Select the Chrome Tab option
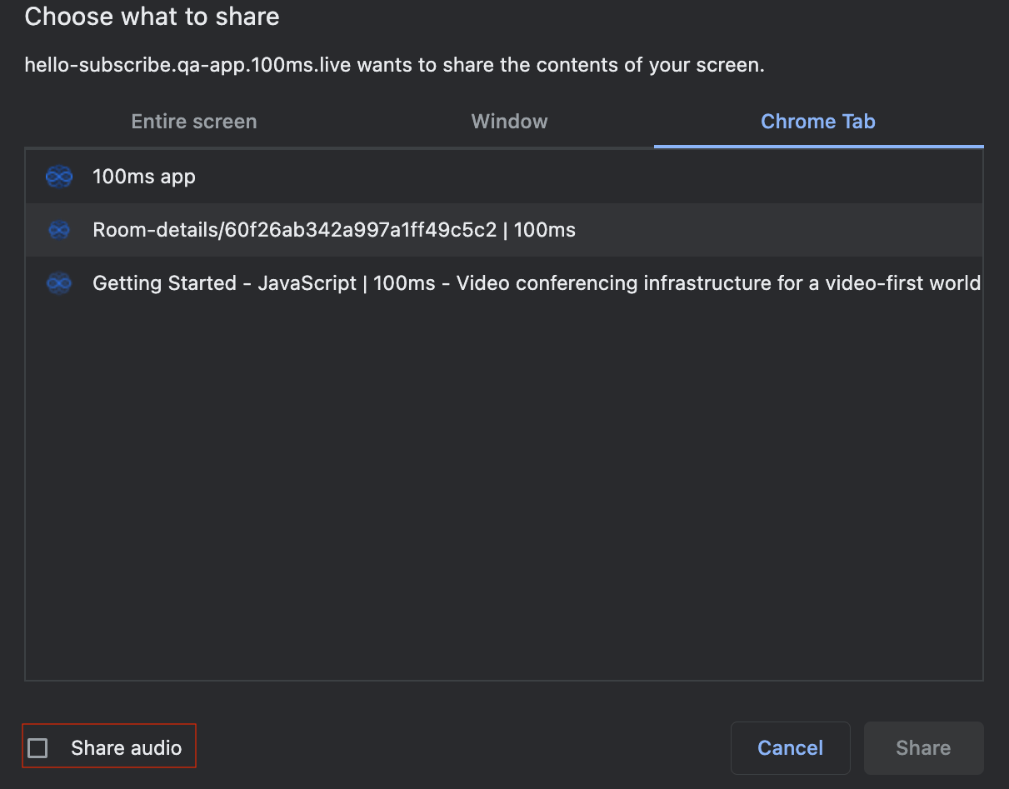 [x=817, y=122]
